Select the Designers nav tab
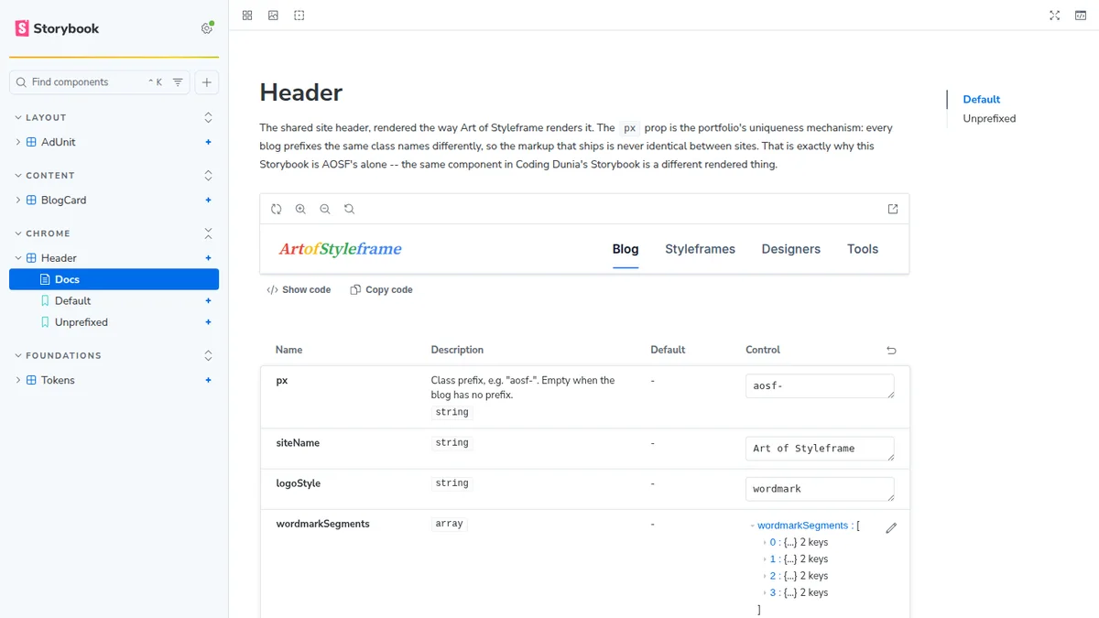Viewport: 1099px width, 618px height. [x=791, y=249]
